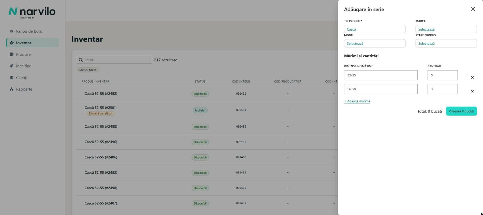
Task: Close the Adăugare în serie panel
Action: 473,9
